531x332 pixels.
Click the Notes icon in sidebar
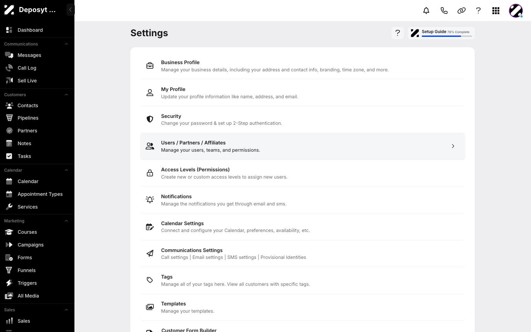(x=9, y=143)
